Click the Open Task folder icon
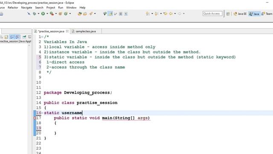This screenshot has width=273, height=154. click(x=85, y=14)
